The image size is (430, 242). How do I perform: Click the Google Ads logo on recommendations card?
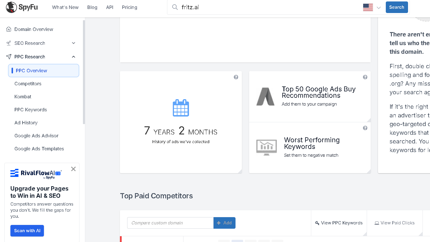tap(266, 97)
